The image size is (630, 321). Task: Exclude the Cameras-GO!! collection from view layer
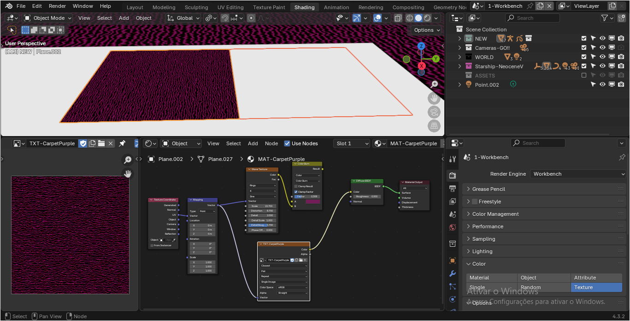[x=584, y=48]
